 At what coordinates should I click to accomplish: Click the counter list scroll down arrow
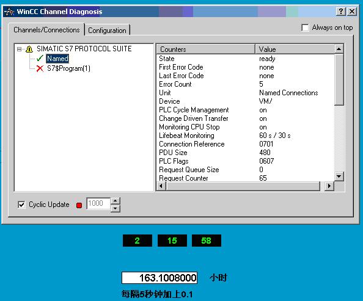[339, 176]
